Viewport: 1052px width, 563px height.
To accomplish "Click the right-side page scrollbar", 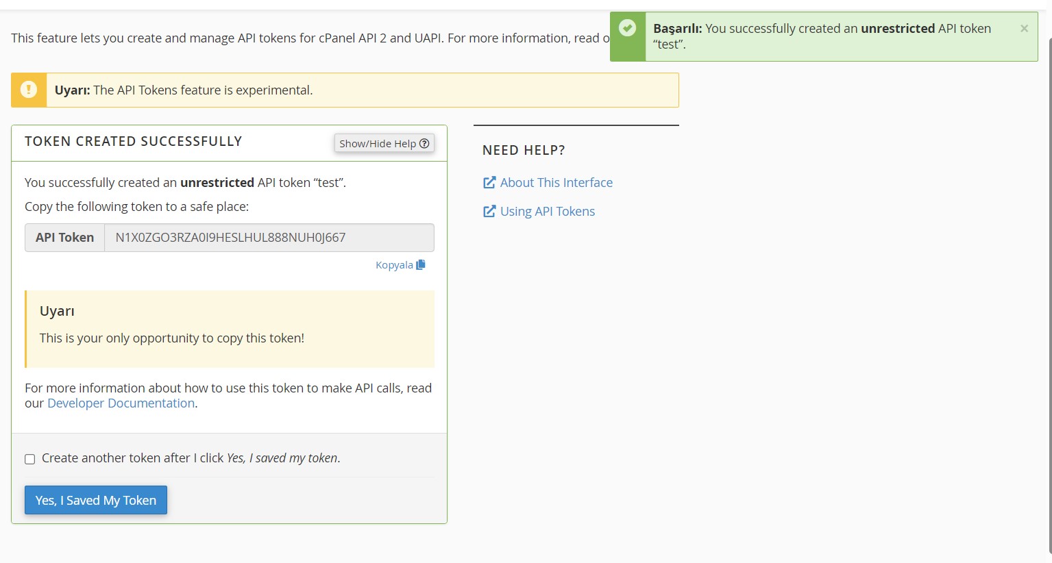I will (1049, 295).
